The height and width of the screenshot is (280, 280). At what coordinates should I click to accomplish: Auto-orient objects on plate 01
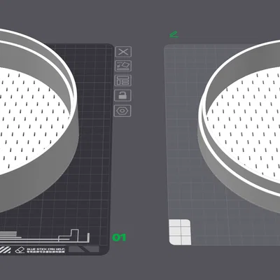[123, 66]
